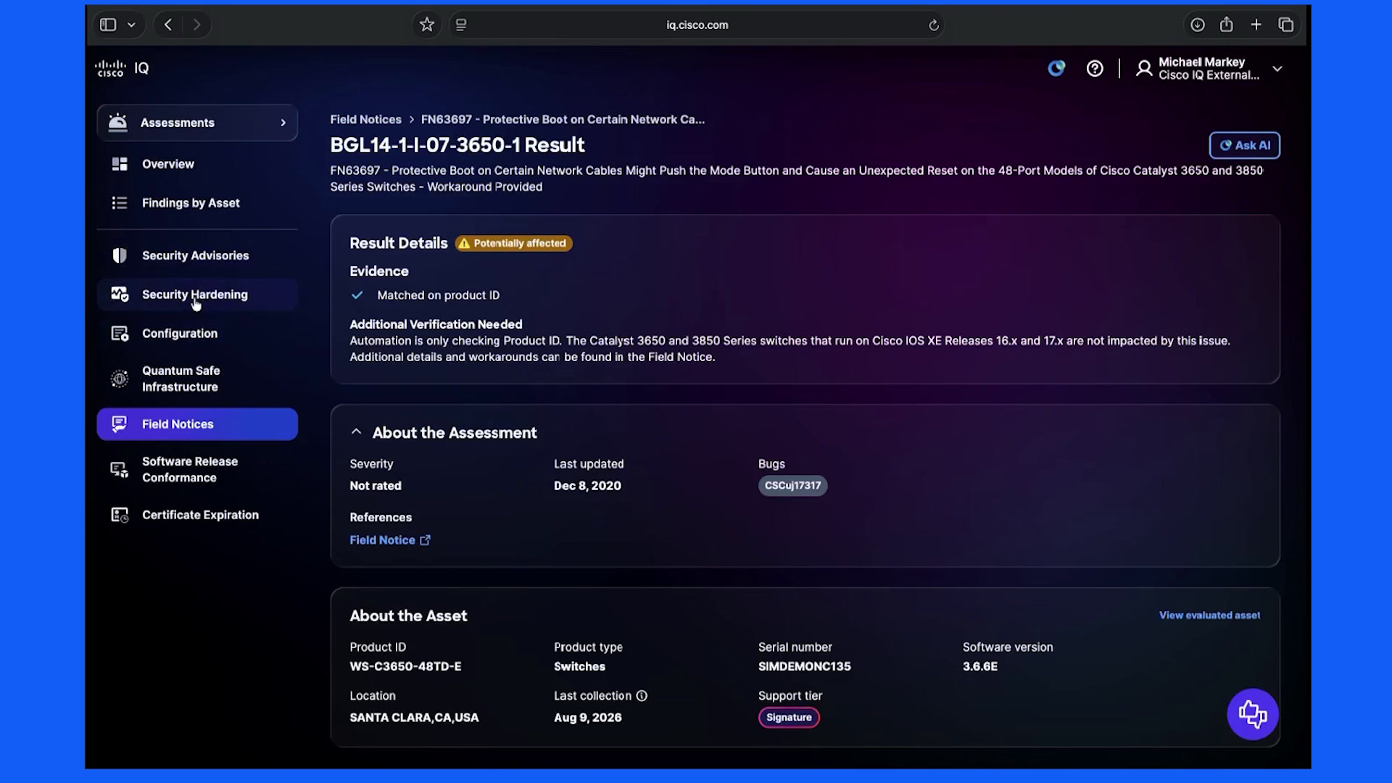1392x783 pixels.
Task: Open the Overview dashboard icon
Action: coord(120,164)
